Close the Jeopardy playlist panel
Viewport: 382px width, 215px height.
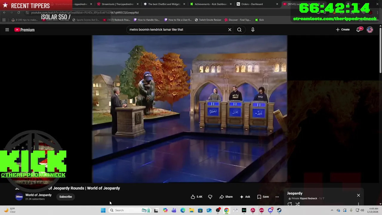358,195
